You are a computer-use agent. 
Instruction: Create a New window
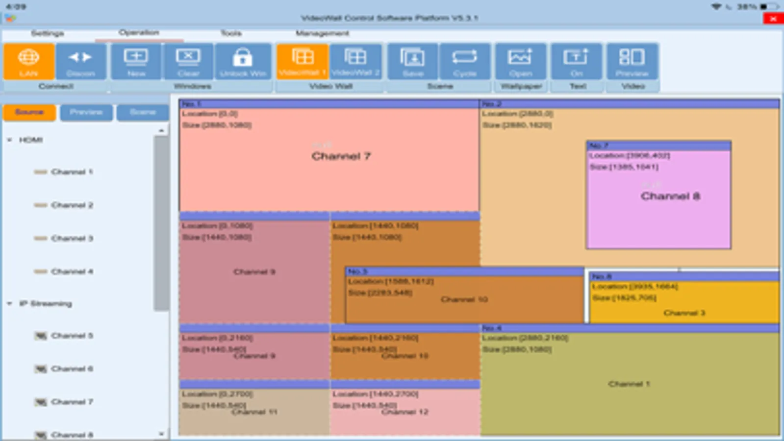tap(136, 61)
